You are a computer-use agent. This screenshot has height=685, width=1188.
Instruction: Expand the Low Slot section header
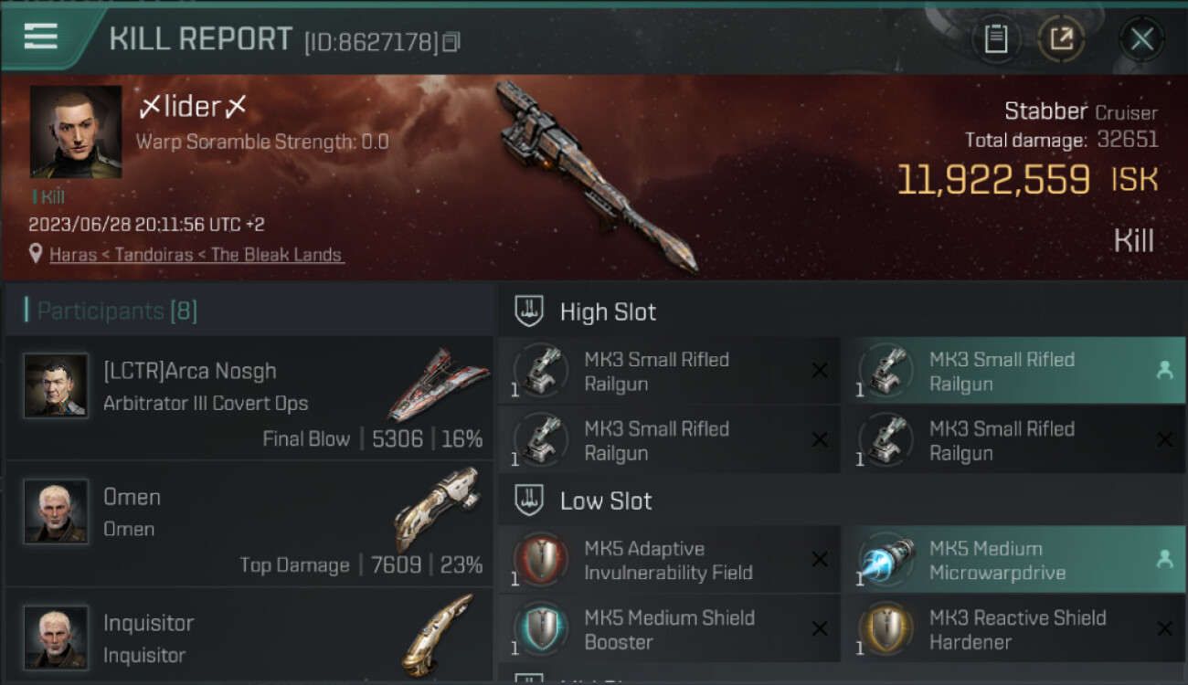point(841,501)
